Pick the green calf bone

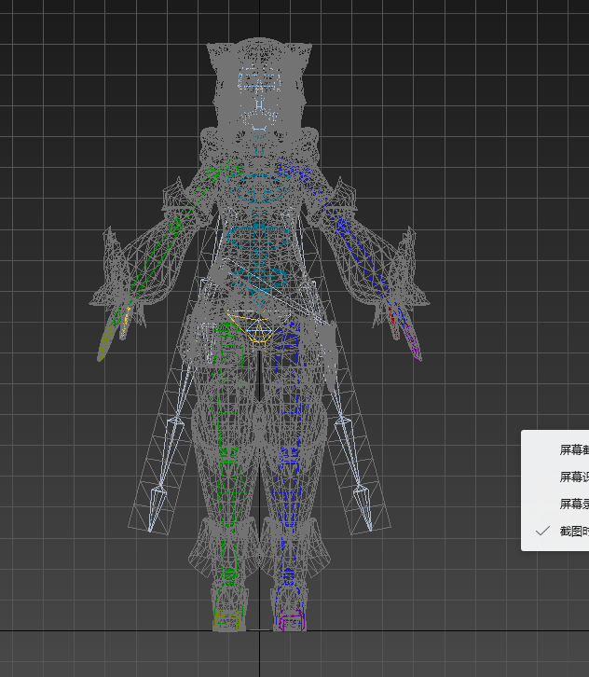[226, 494]
